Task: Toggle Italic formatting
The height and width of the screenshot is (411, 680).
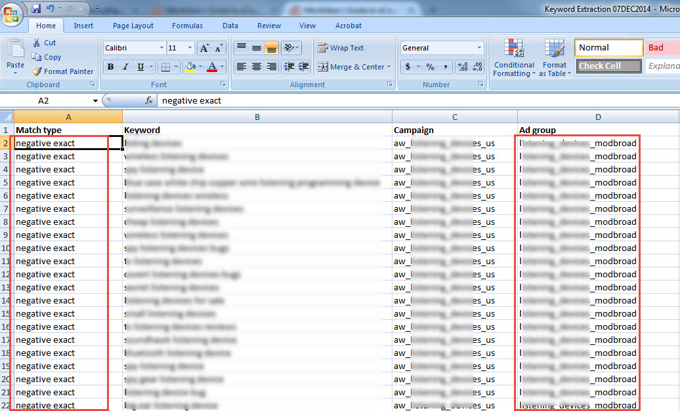Action: (x=125, y=67)
